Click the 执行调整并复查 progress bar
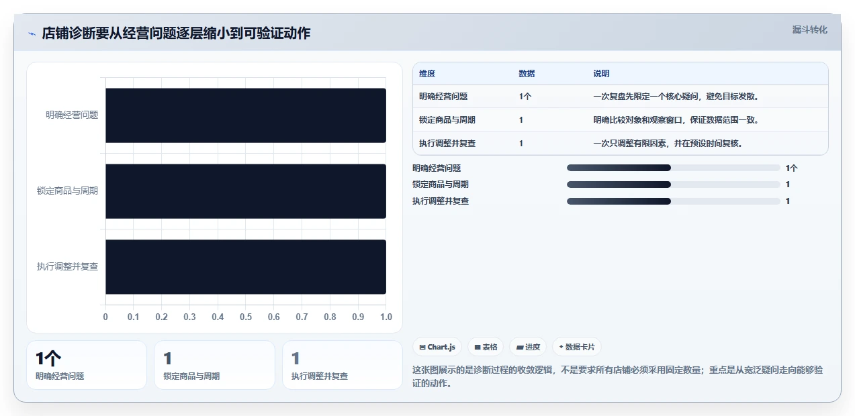 click(x=674, y=201)
